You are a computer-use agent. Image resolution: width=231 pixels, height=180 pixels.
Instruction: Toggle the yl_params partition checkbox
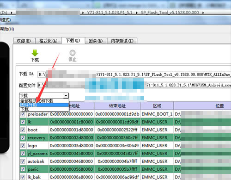[x=23, y=153]
